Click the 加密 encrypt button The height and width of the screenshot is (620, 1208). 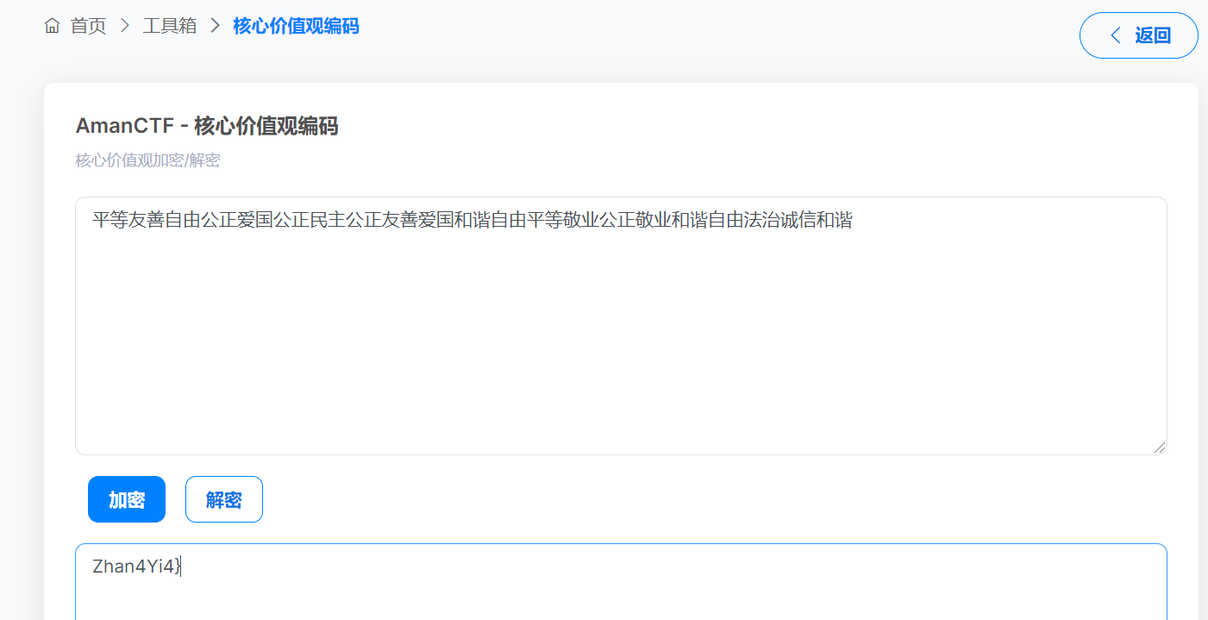(x=127, y=499)
